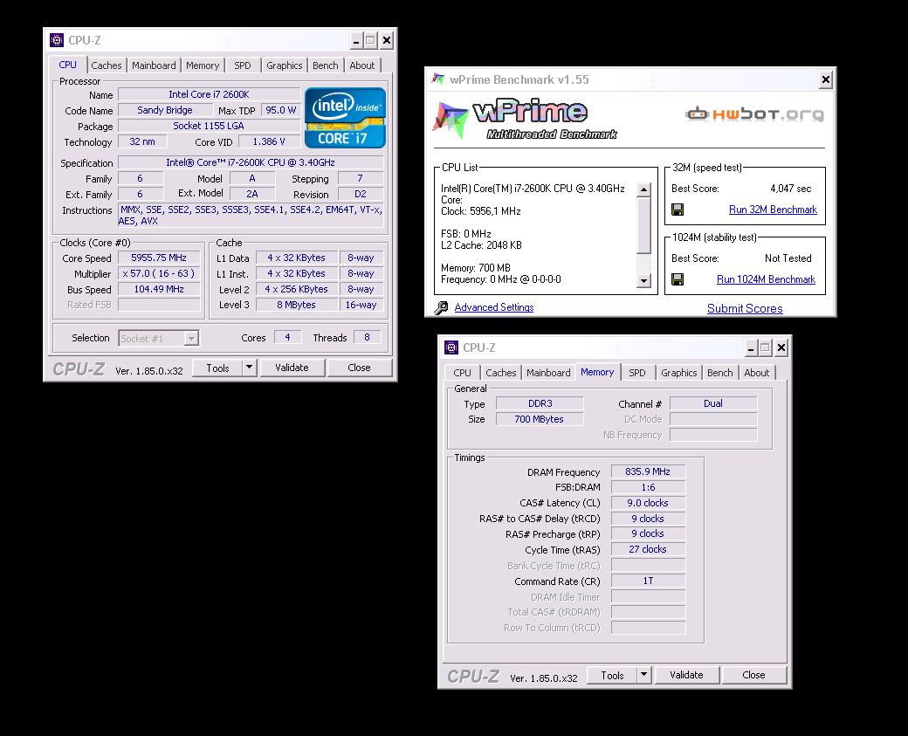Image resolution: width=908 pixels, height=736 pixels.
Task: Open Bench tab in the Memory CPU-Z window
Action: (x=720, y=373)
